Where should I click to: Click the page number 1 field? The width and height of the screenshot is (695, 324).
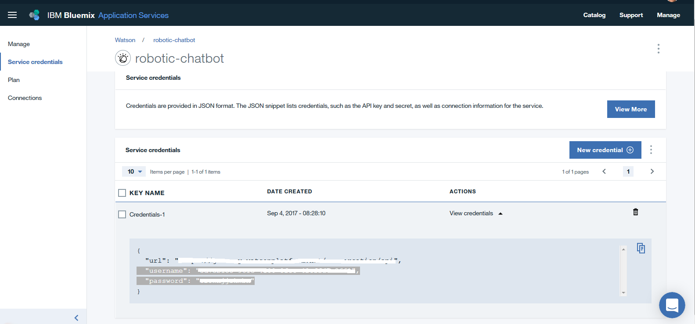(628, 171)
